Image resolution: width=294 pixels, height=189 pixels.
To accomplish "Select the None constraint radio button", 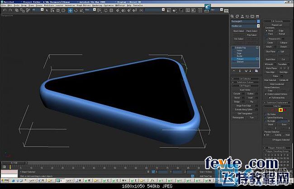I will tap(266, 31).
